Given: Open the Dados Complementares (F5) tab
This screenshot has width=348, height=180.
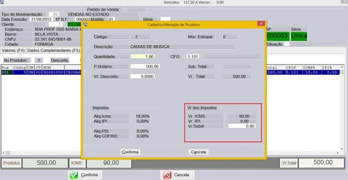Looking at the screenshot, I should 54,50.
